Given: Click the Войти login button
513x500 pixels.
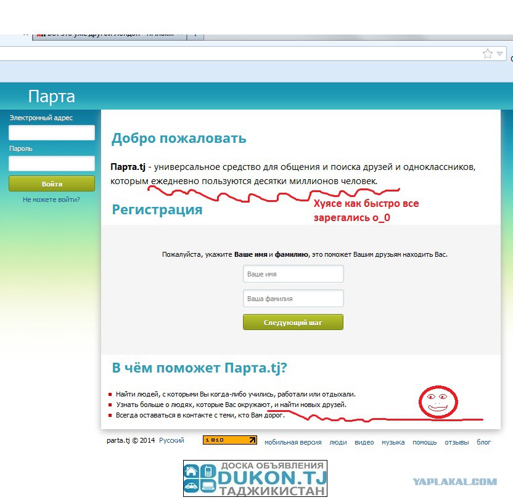Looking at the screenshot, I should pyautogui.click(x=52, y=183).
